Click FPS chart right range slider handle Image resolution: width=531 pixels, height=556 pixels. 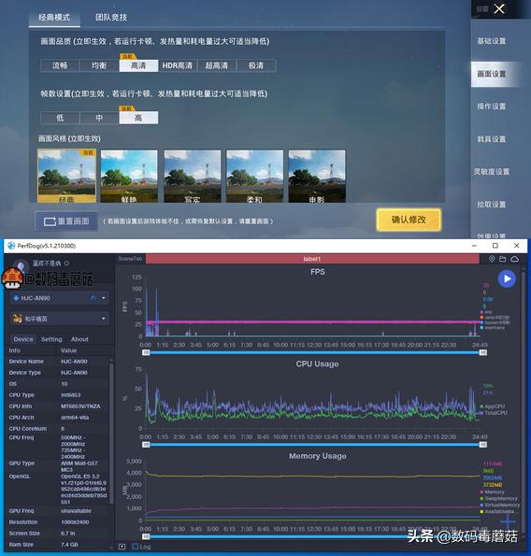click(482, 352)
